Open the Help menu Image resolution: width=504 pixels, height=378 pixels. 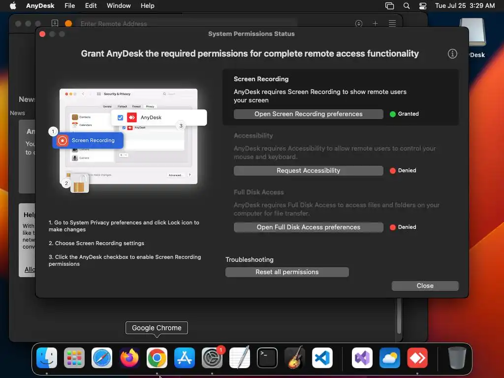coord(148,5)
